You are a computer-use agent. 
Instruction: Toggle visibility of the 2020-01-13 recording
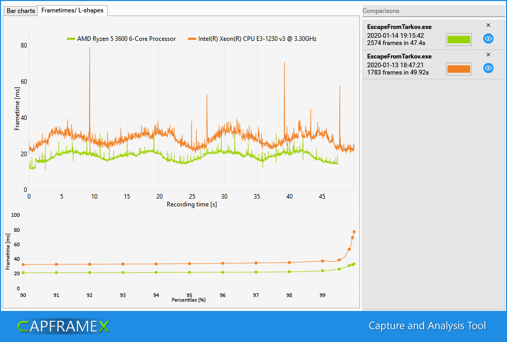tap(488, 68)
